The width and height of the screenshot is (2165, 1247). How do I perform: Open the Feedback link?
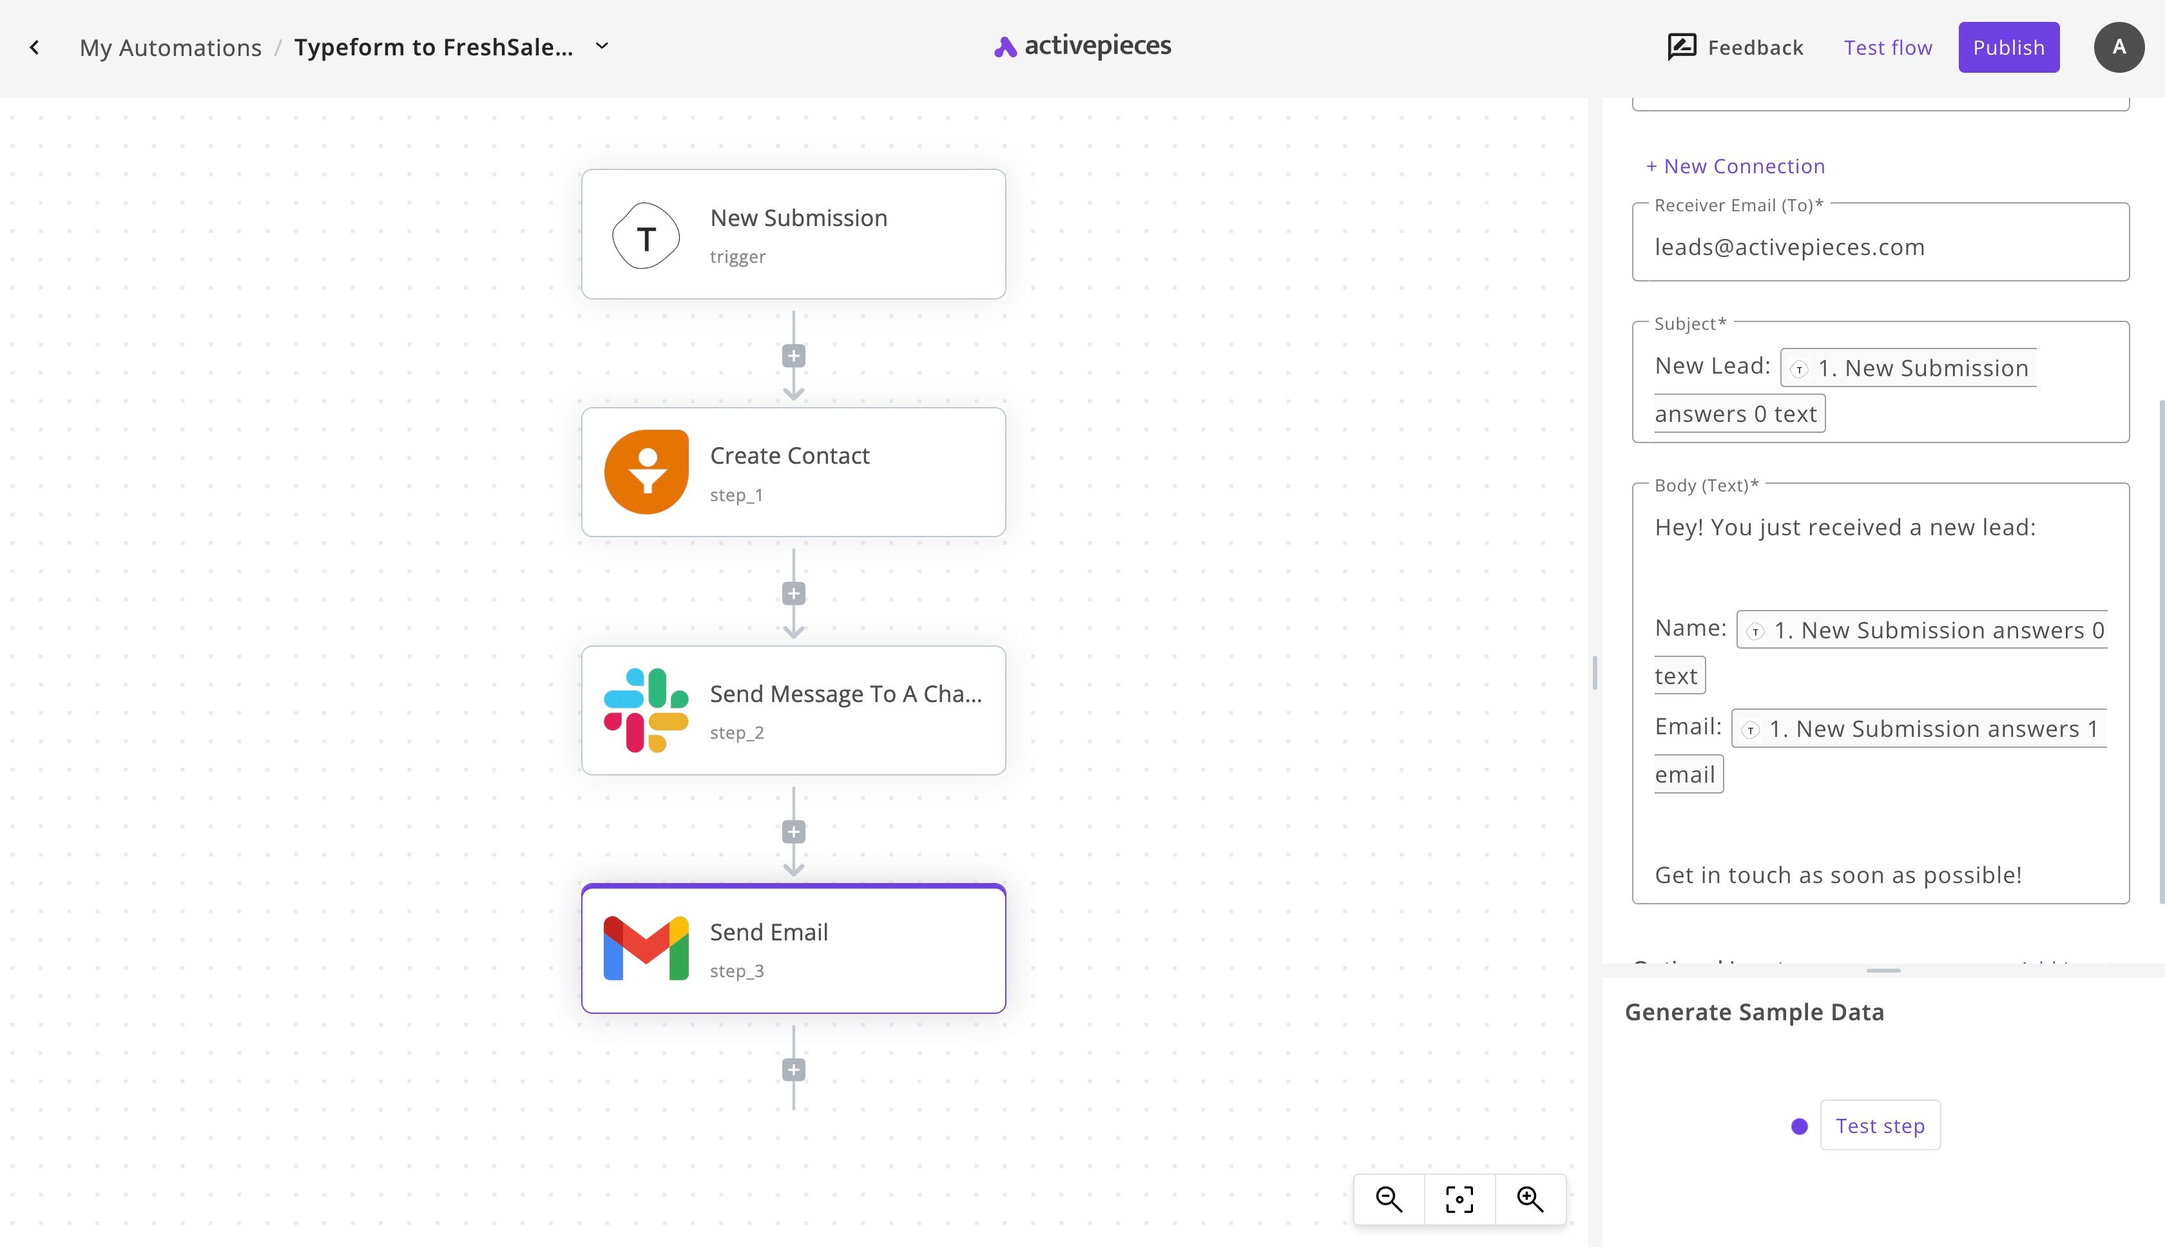tap(1755, 48)
